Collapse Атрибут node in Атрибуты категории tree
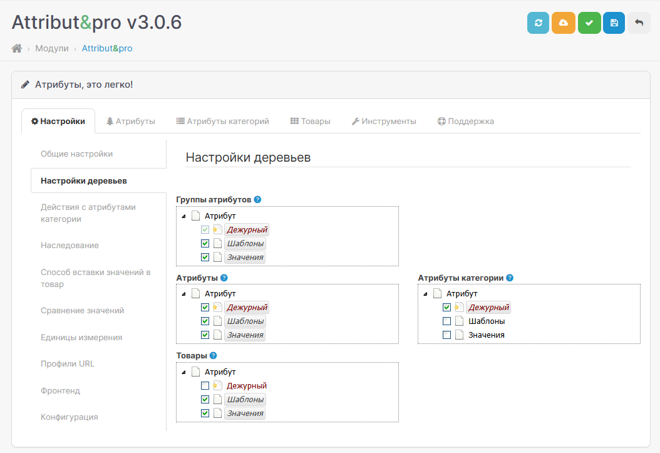Image resolution: width=660 pixels, height=453 pixels. (x=426, y=294)
